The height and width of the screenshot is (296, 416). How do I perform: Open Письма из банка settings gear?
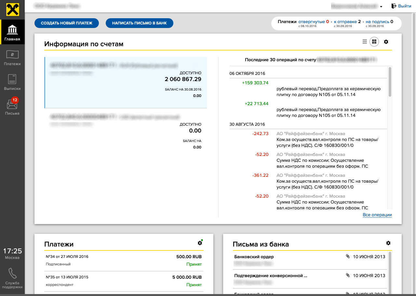[x=388, y=243]
